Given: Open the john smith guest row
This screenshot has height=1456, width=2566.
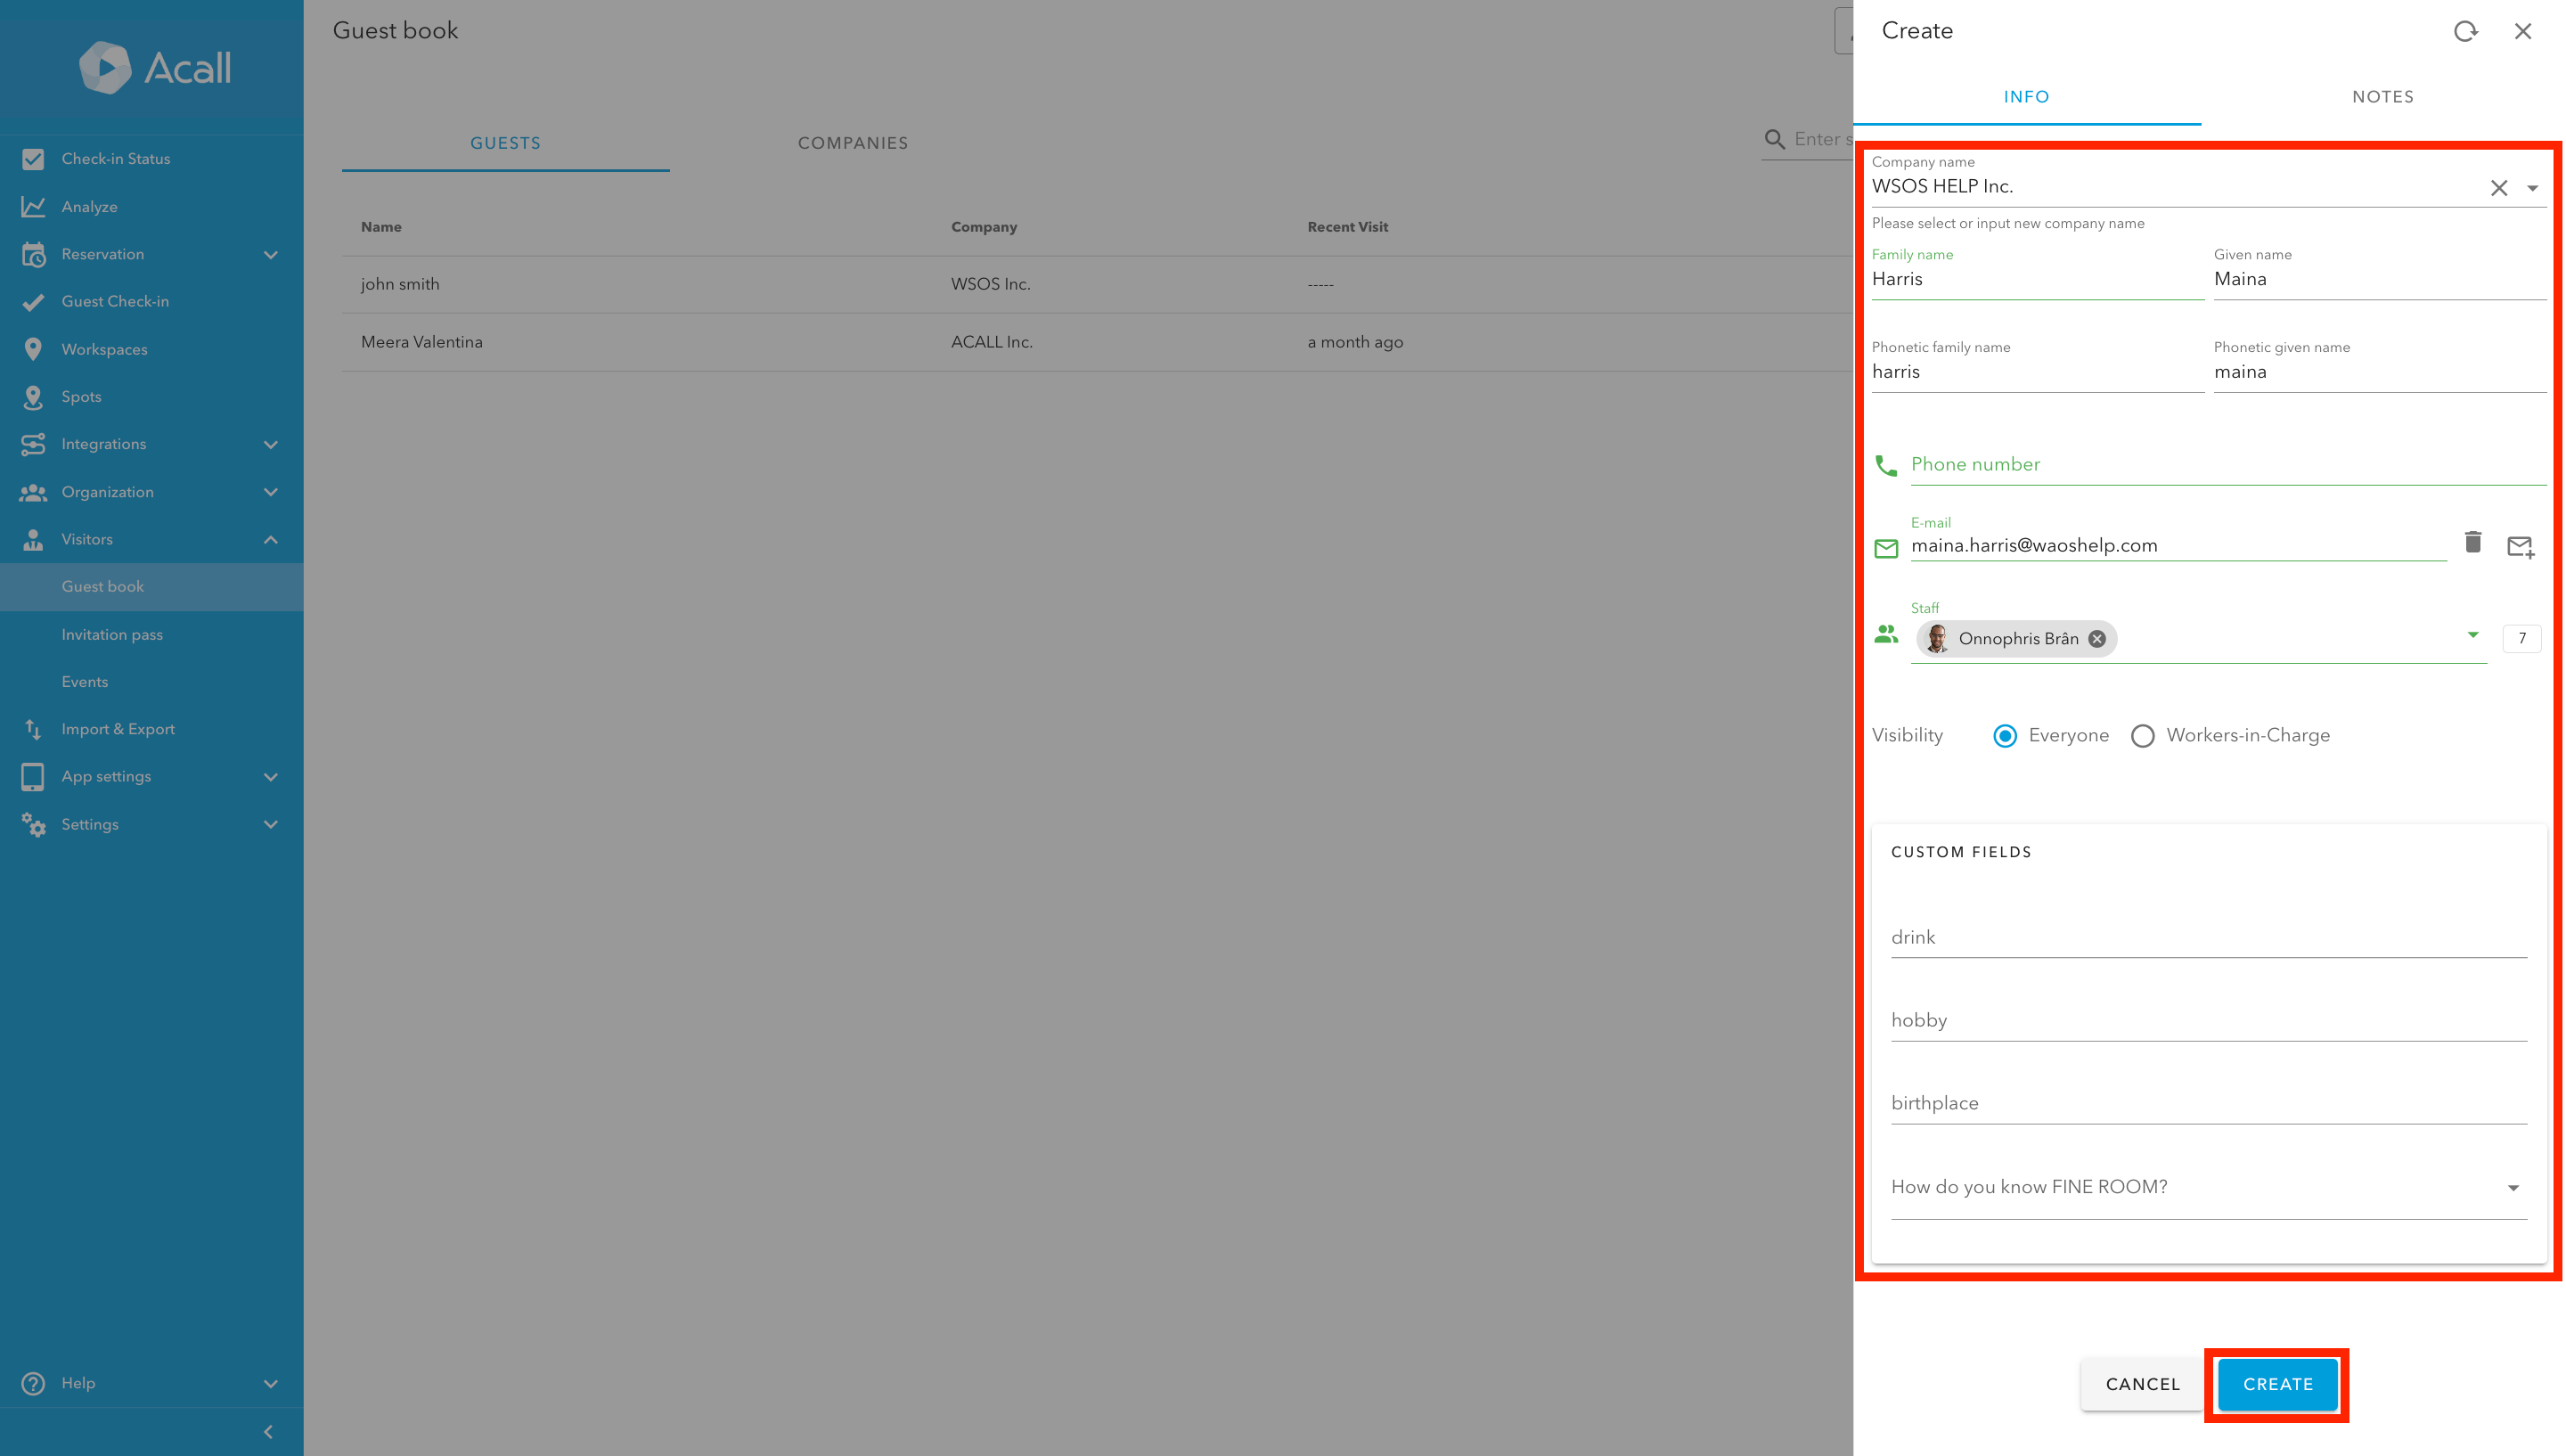Looking at the screenshot, I should (x=1097, y=284).
